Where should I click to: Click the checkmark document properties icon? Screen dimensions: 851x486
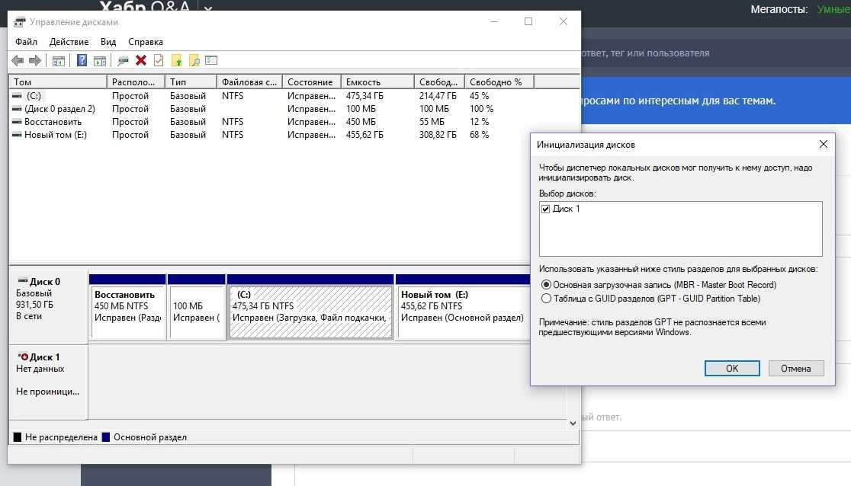(x=159, y=61)
